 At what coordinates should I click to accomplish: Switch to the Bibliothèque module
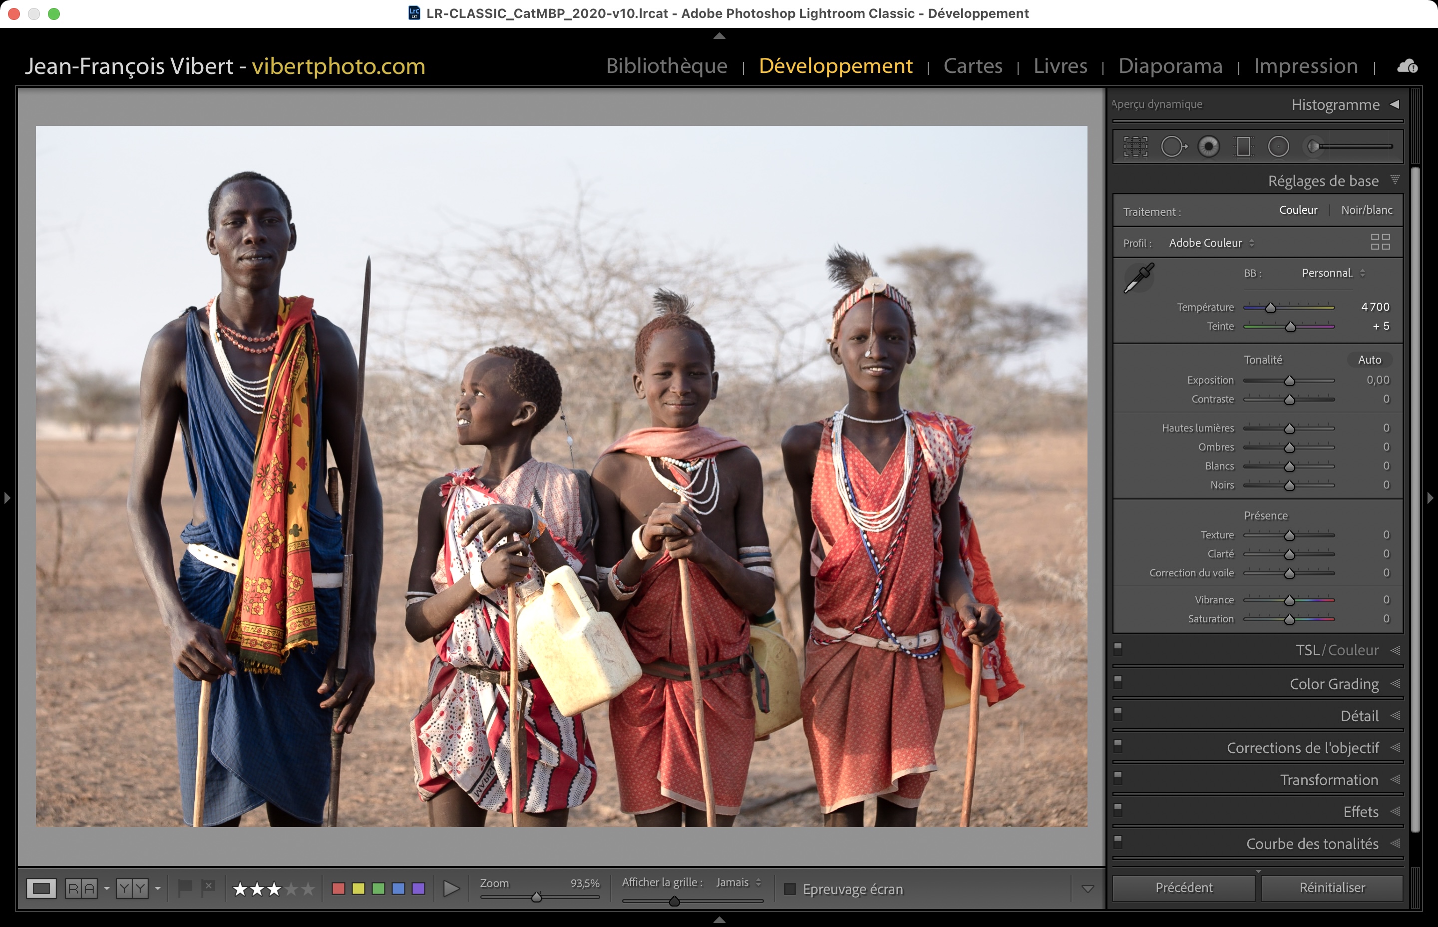coord(667,65)
